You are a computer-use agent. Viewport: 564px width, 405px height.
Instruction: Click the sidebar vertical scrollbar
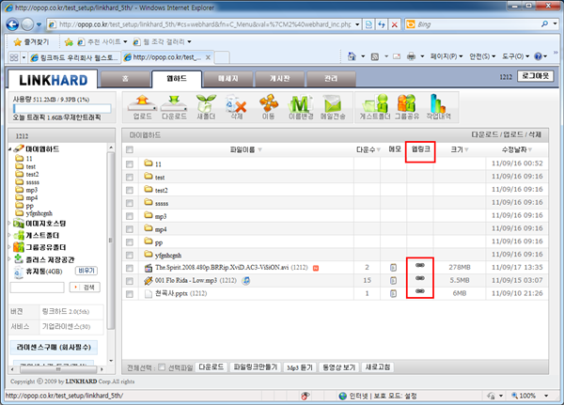[111, 241]
